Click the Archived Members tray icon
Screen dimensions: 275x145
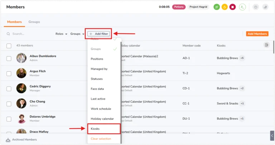pyautogui.click(x=8, y=140)
